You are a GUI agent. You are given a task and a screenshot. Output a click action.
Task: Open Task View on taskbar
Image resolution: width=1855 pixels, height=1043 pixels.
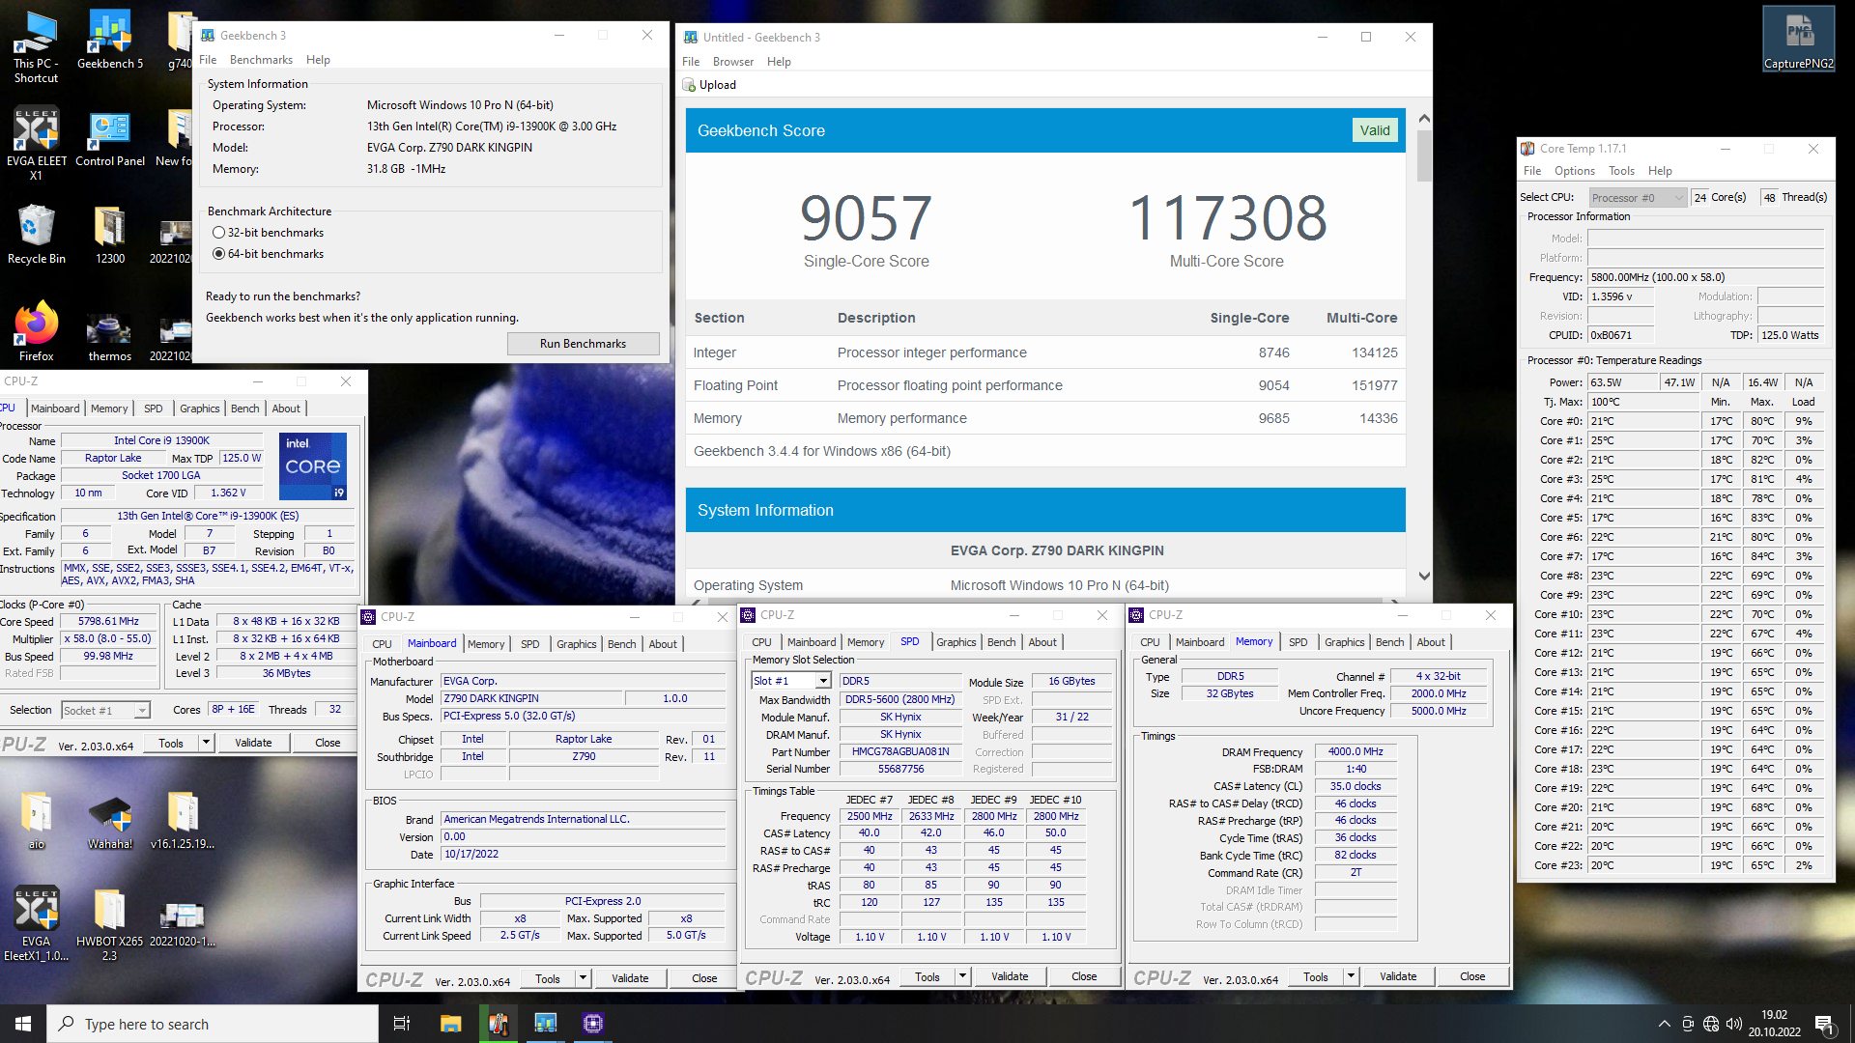point(402,1024)
